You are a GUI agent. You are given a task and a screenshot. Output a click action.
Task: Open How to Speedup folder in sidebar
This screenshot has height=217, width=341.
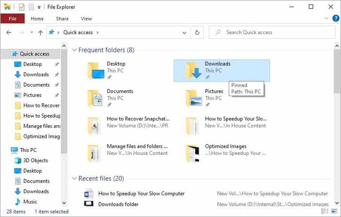point(37,116)
